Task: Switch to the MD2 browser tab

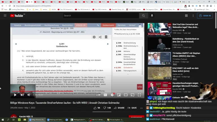Action: [150, 2]
